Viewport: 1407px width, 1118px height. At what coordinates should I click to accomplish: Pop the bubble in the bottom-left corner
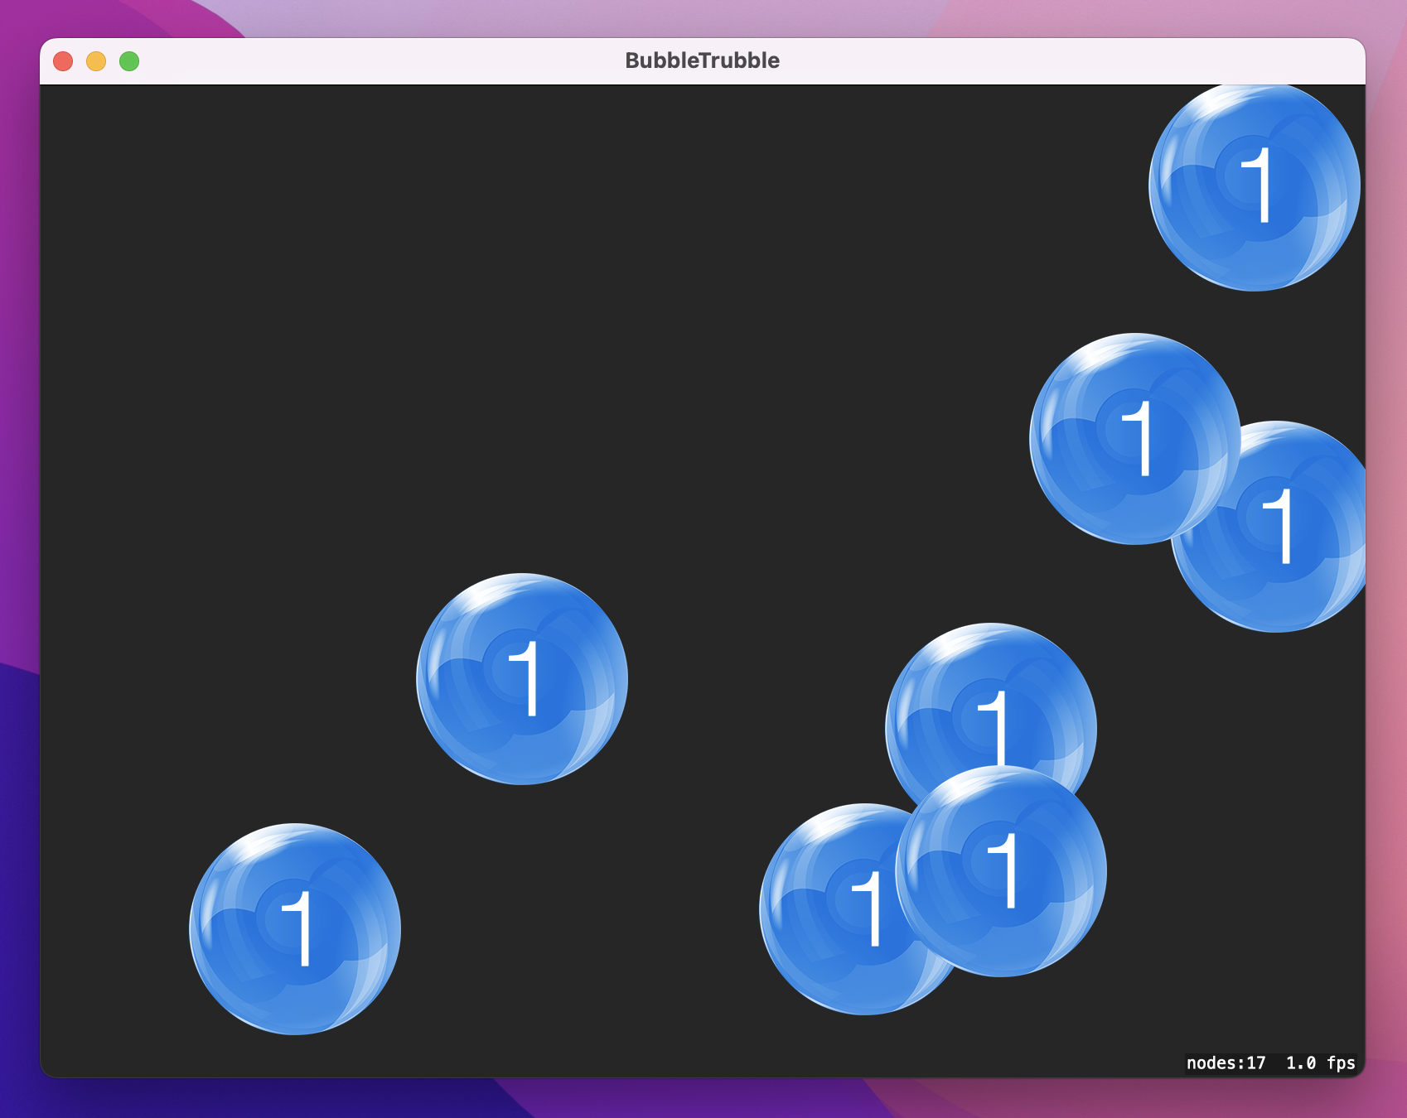click(294, 928)
